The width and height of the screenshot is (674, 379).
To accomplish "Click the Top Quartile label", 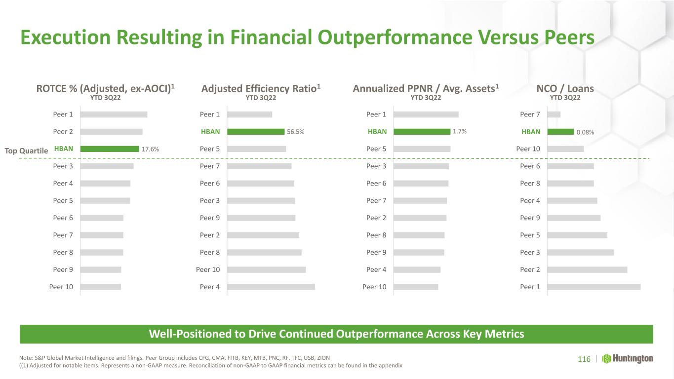I will coord(27,150).
